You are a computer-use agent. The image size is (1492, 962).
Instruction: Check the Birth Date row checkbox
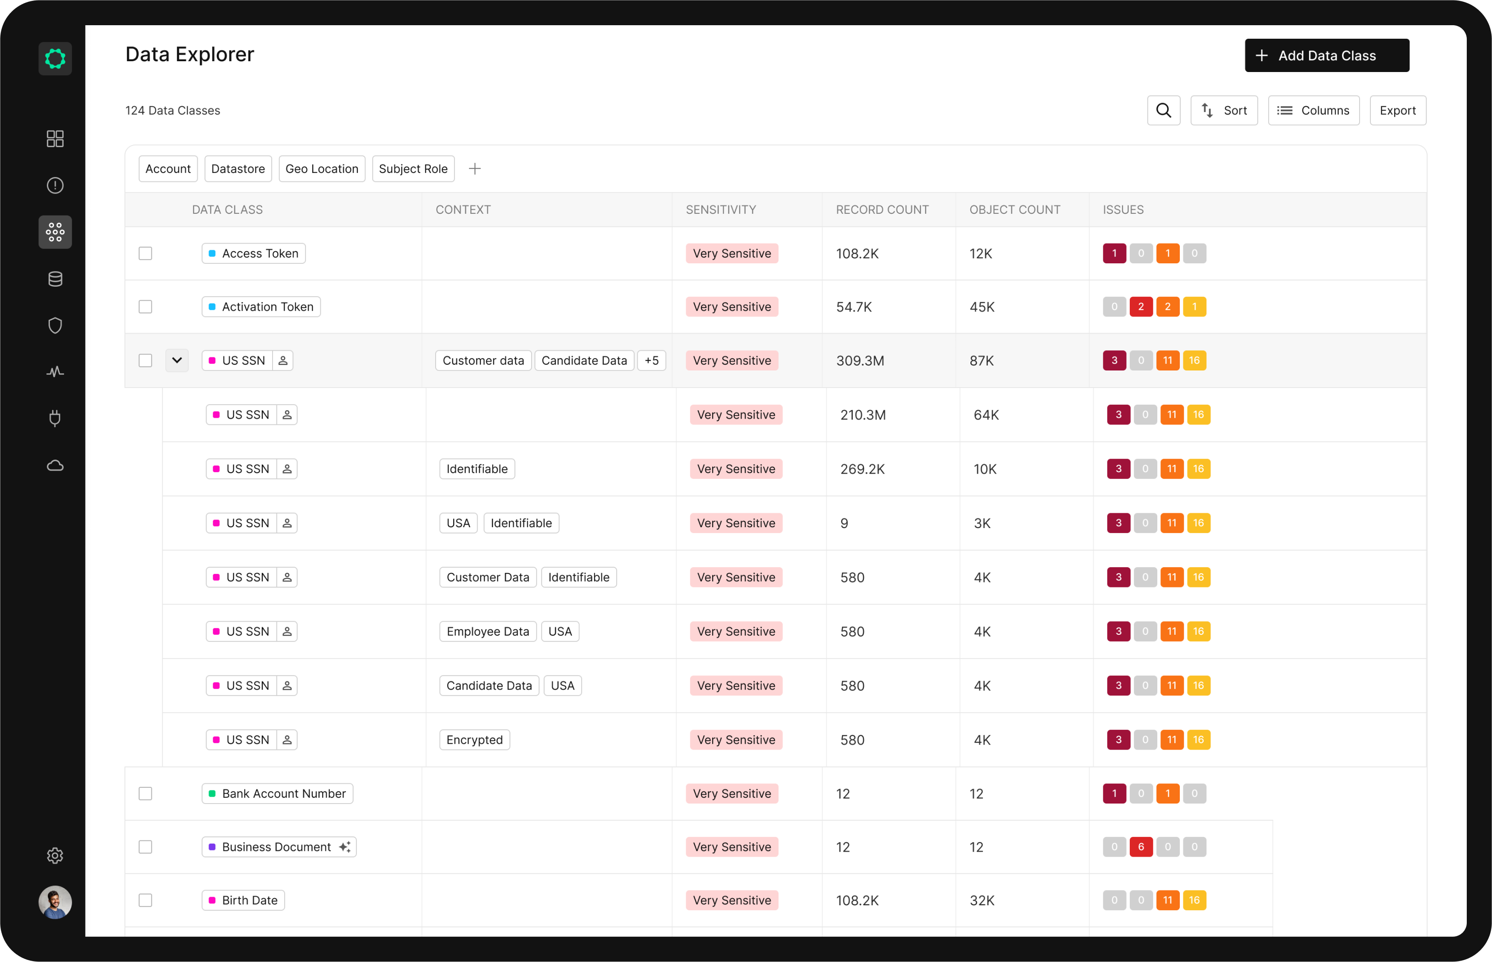click(146, 900)
